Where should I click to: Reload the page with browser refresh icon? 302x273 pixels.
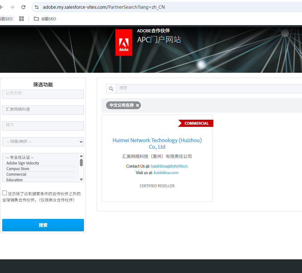click(x=23, y=7)
